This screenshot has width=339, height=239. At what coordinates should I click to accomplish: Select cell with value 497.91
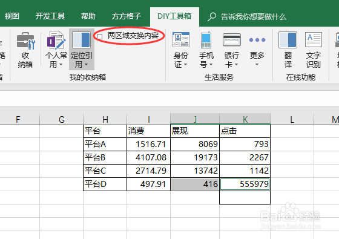(x=149, y=184)
